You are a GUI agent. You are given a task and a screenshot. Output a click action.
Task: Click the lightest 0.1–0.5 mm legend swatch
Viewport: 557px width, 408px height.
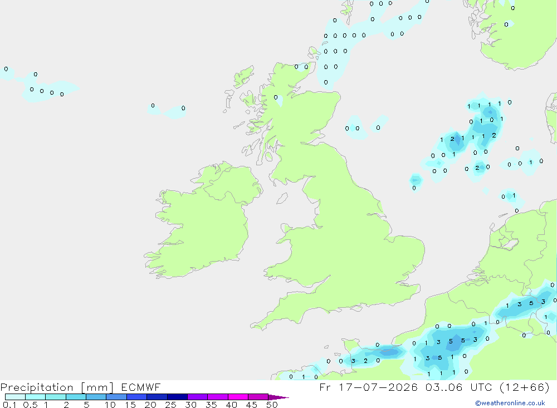(x=15, y=397)
